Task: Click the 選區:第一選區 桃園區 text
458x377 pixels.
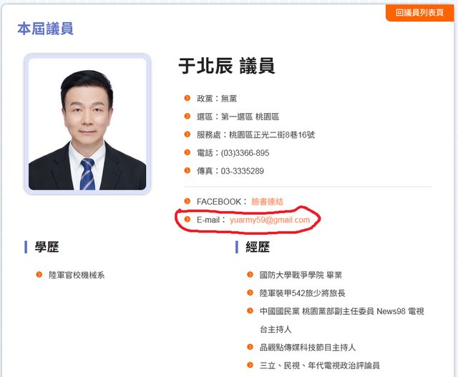Action: tap(238, 117)
